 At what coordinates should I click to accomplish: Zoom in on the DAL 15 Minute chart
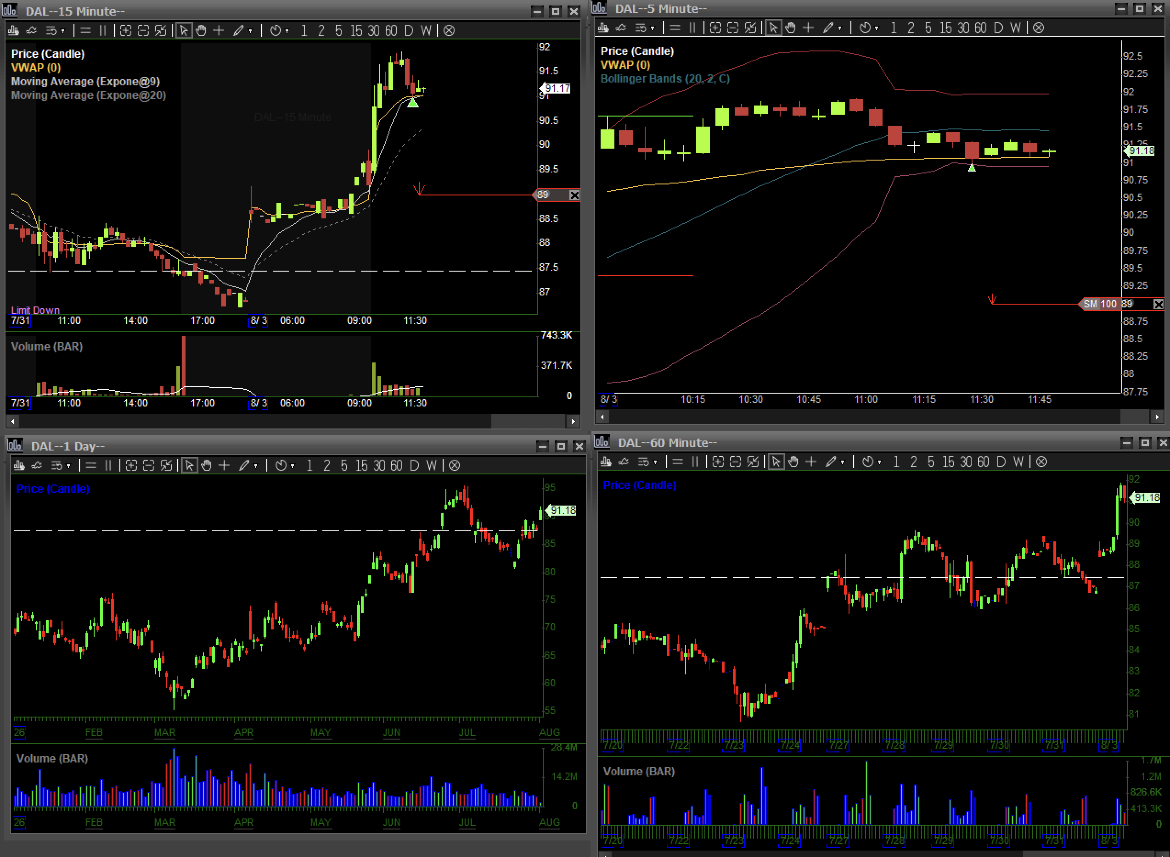click(126, 31)
